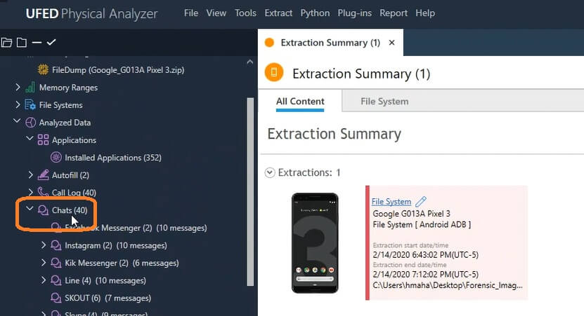Viewport: 584px width, 316px height.
Task: Click the Kik Messenger chat bubble icon
Action: pos(56,263)
